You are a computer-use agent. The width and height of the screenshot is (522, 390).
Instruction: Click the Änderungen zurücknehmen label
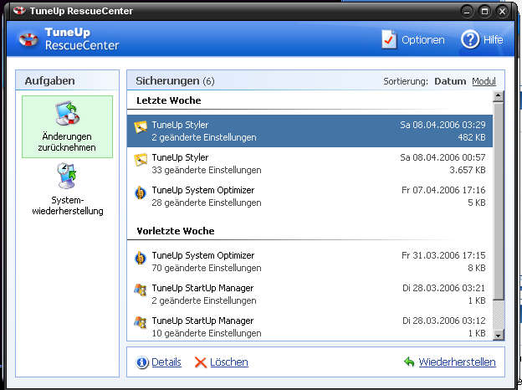click(x=67, y=142)
